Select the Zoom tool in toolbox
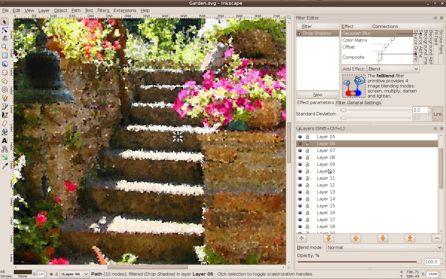 click(5, 47)
